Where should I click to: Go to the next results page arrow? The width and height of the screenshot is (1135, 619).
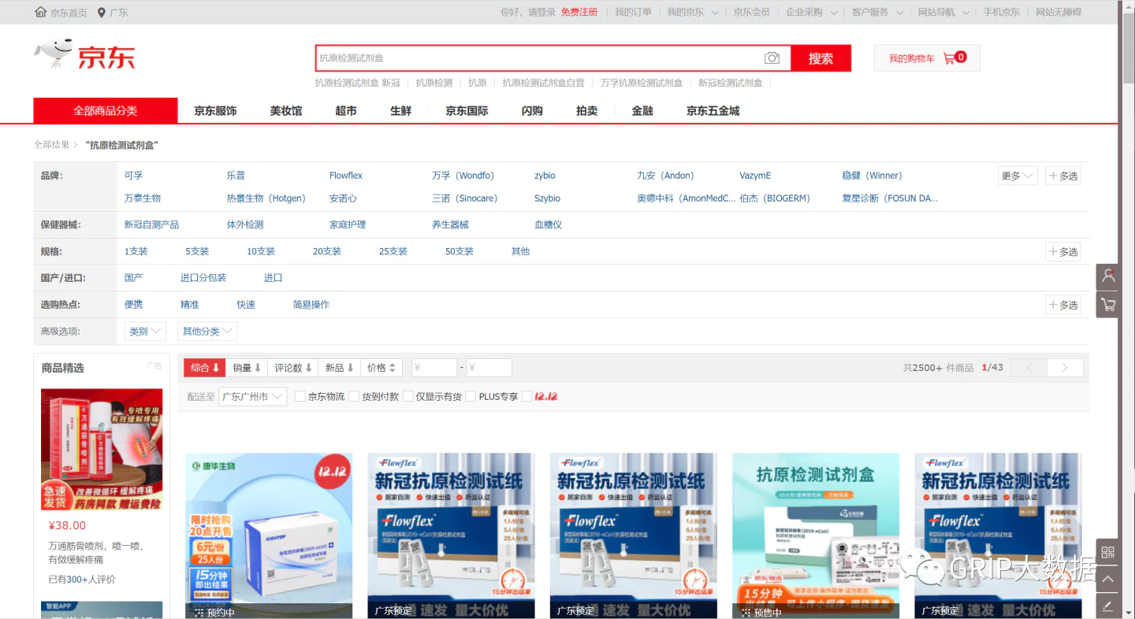click(1065, 368)
